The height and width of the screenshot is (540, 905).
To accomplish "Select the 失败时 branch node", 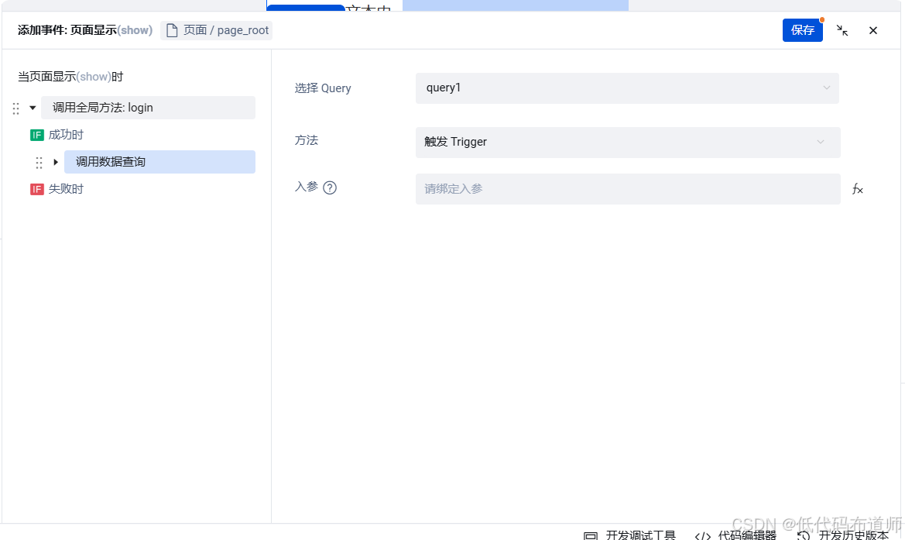I will click(67, 188).
